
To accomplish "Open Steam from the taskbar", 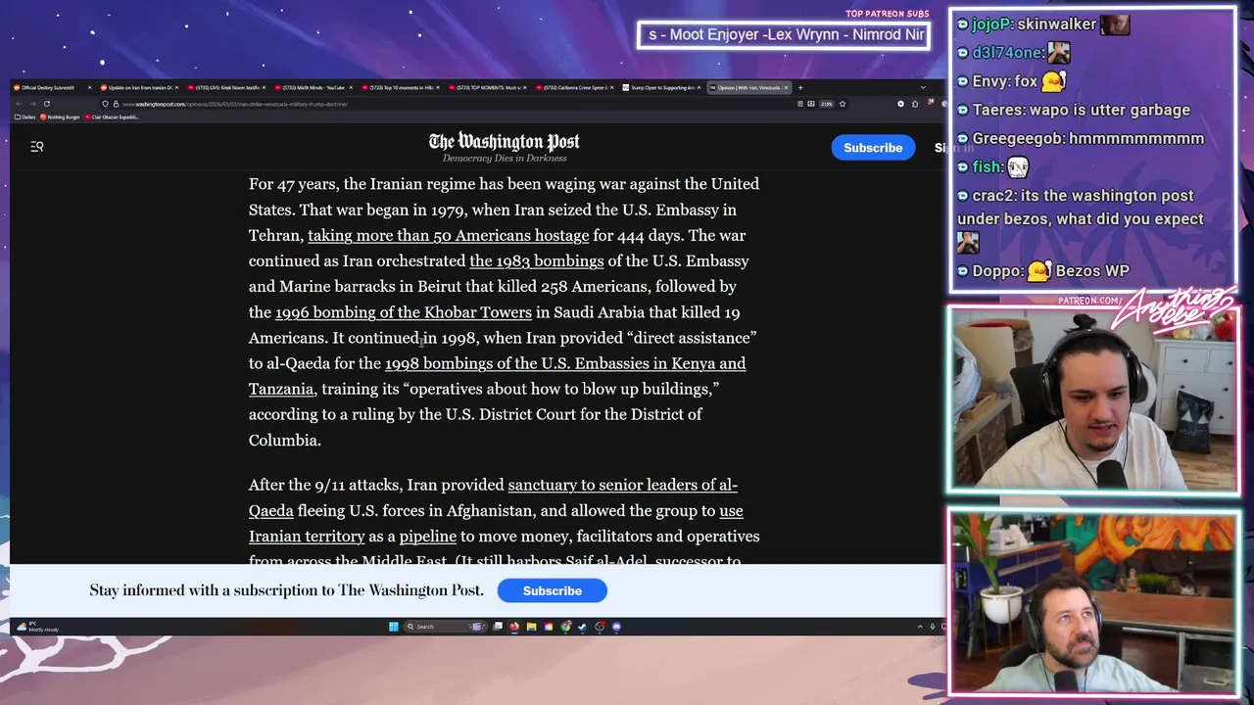I will [582, 627].
